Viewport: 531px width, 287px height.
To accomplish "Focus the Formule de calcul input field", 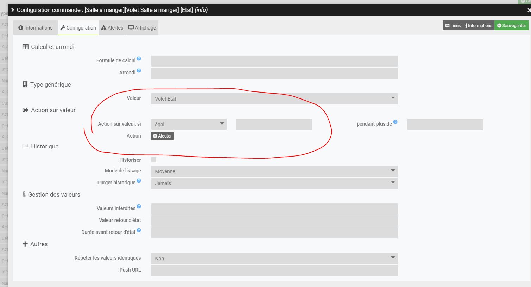I will [x=274, y=61].
